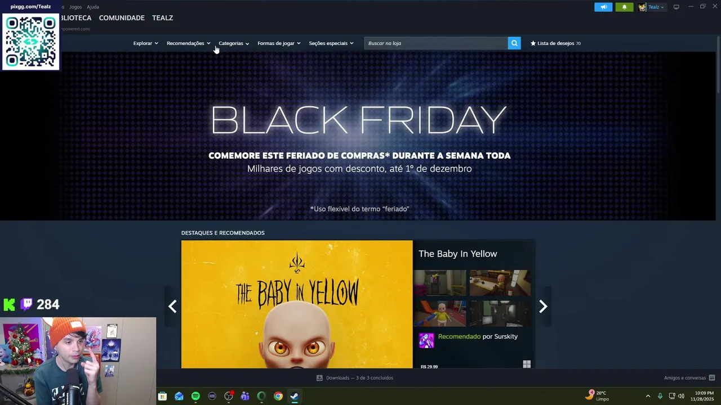
Task: Switch to Big Picture mode icon
Action: pos(677,7)
